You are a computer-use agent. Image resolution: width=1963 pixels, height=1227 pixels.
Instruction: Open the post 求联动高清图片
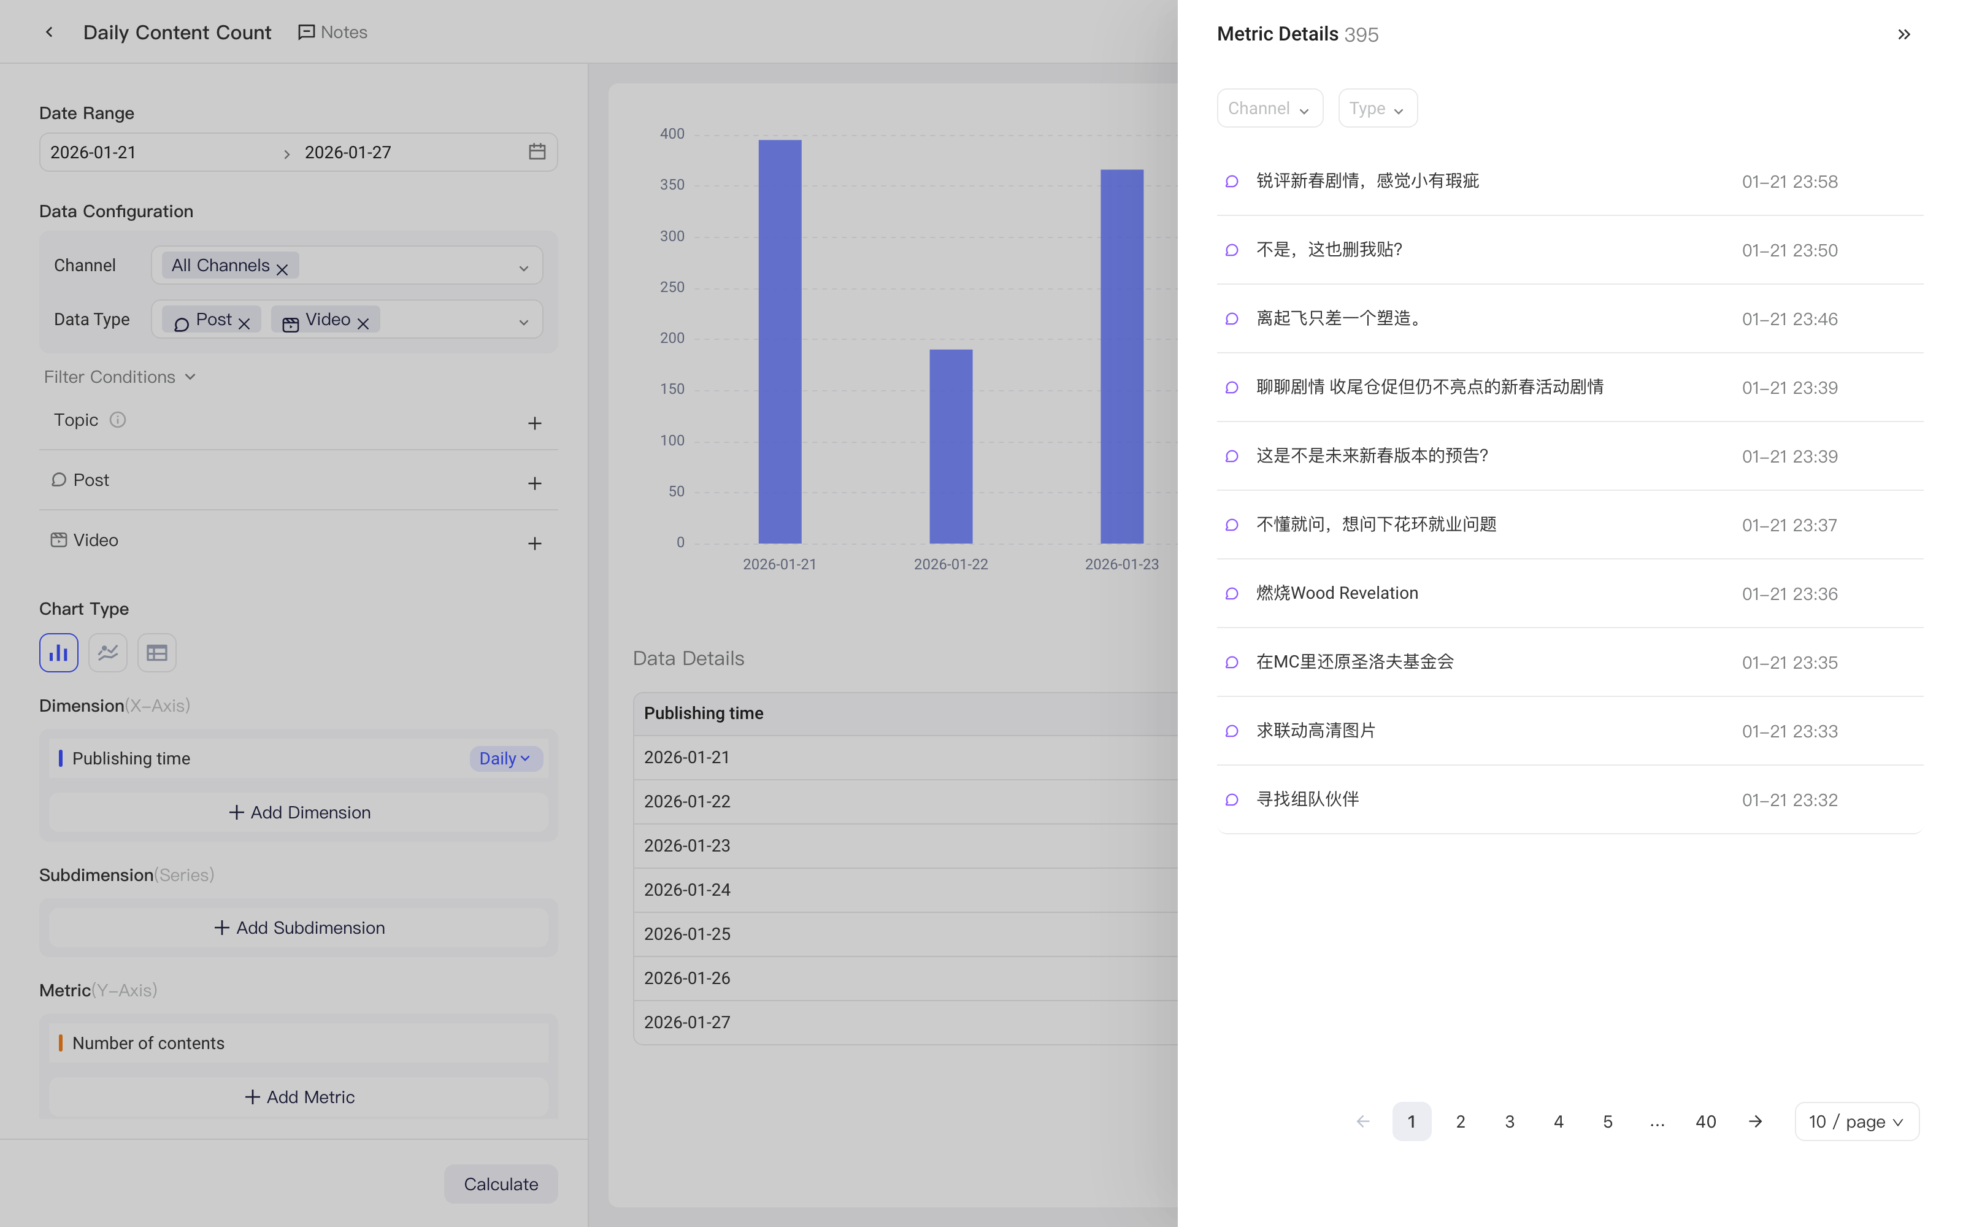pos(1570,730)
